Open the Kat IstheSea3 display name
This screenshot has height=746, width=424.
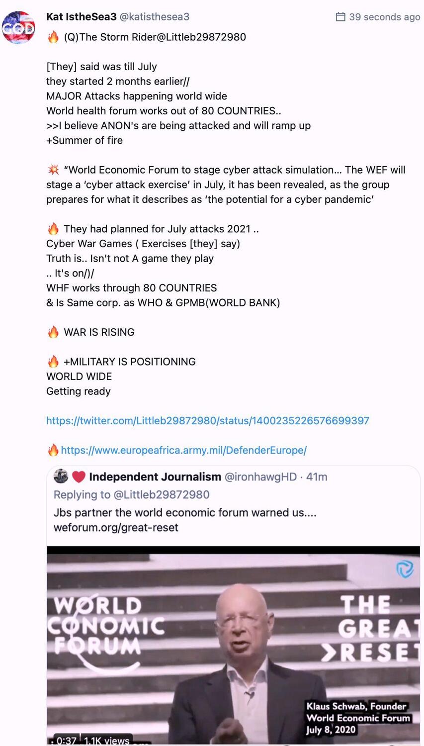click(82, 17)
